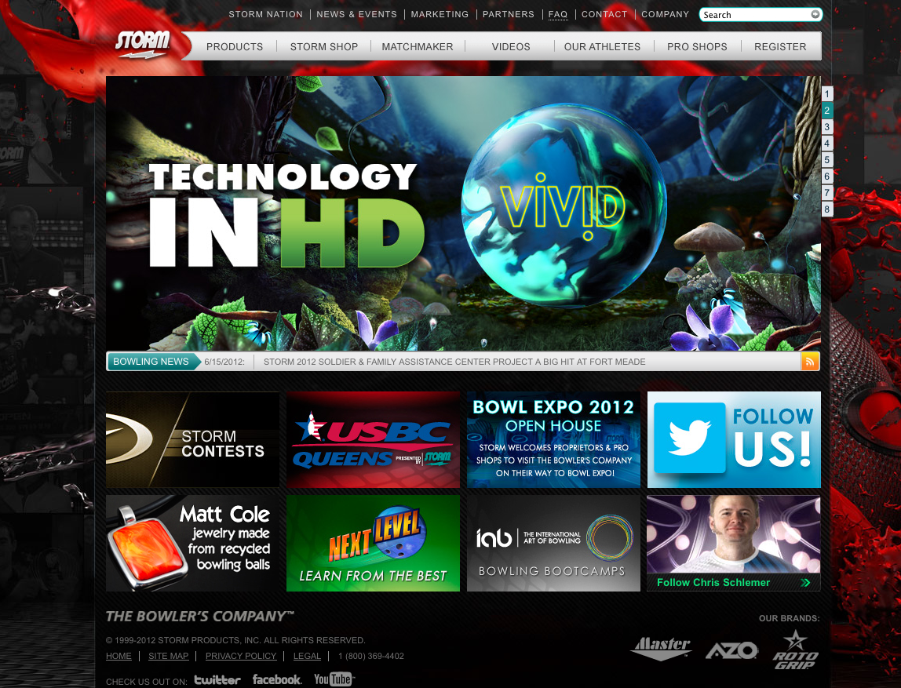901x688 pixels.
Task: Open the Contact page
Action: click(x=604, y=14)
